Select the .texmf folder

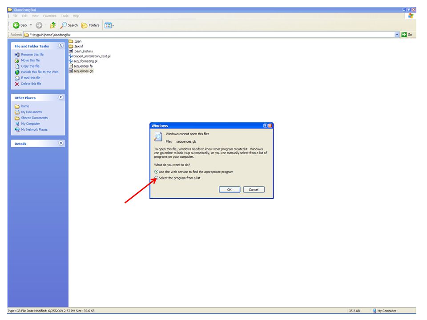[x=76, y=46]
